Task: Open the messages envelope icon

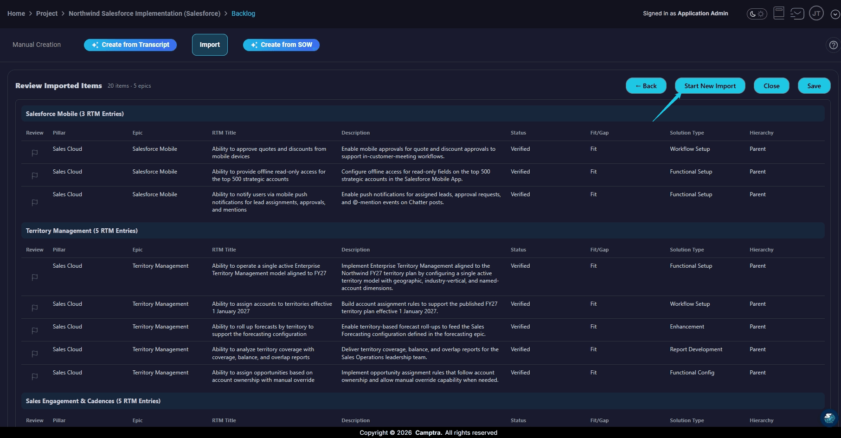Action: point(797,13)
